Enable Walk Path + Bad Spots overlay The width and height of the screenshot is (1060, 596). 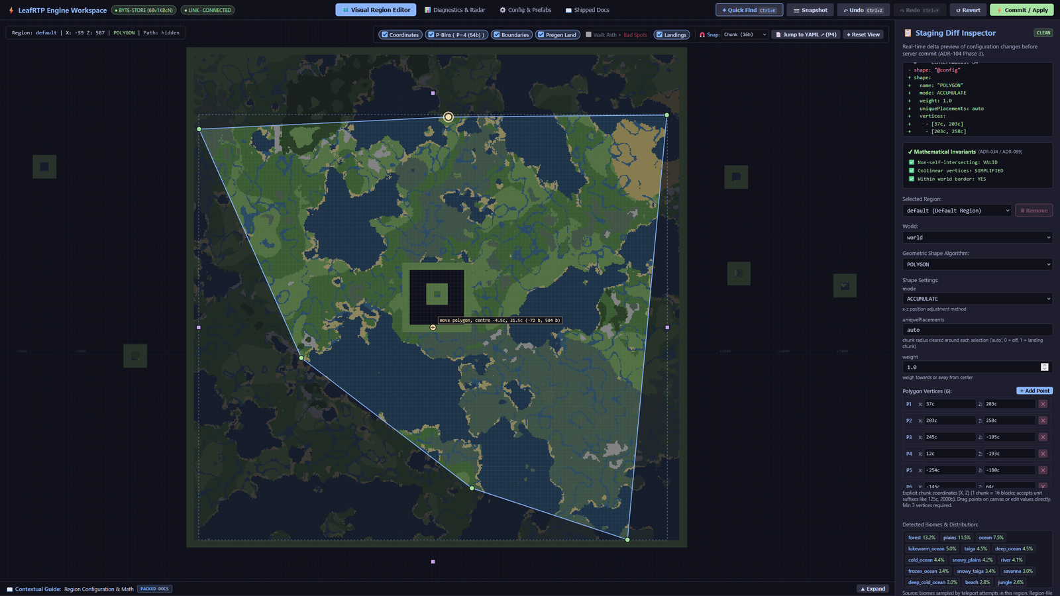(588, 34)
